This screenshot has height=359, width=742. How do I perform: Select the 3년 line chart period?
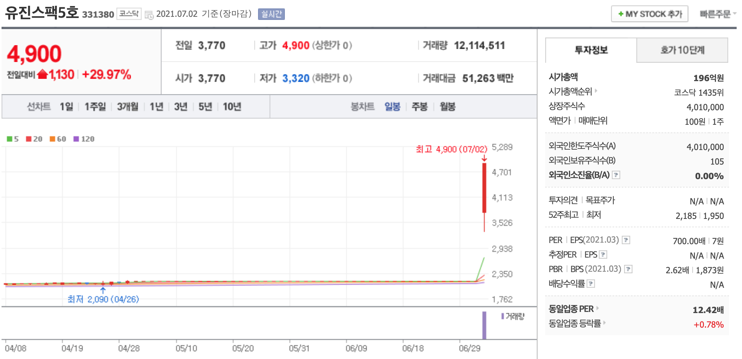coord(181,106)
